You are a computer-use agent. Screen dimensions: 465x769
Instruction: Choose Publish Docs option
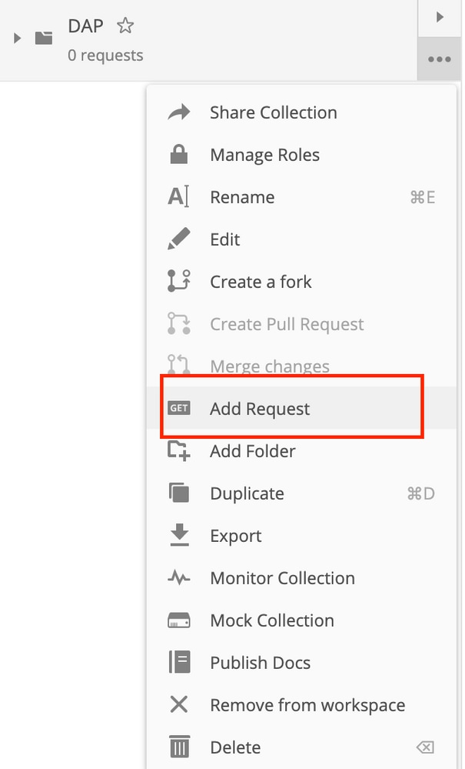click(x=301, y=663)
